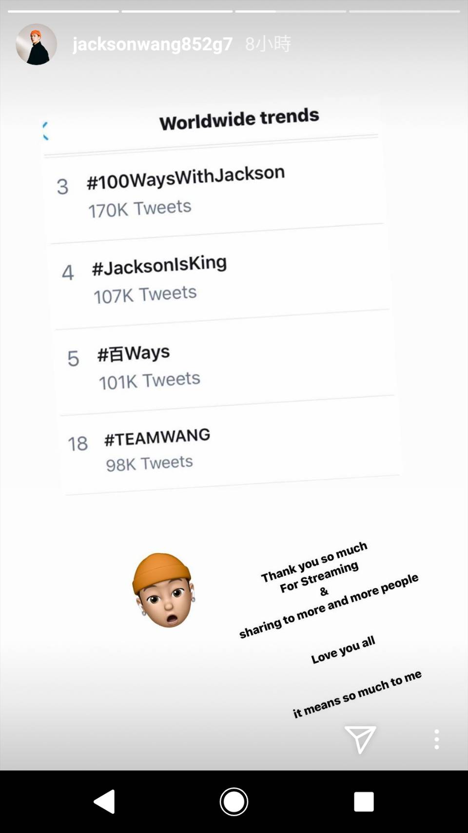The width and height of the screenshot is (468, 833).
Task: Tap the last story progress bar segment
Action: point(404,11)
